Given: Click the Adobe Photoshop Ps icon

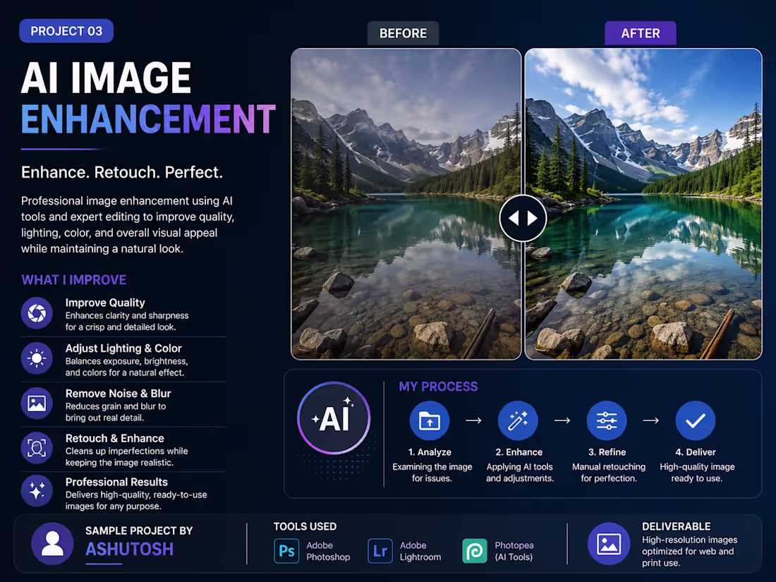Looking at the screenshot, I should coord(286,551).
